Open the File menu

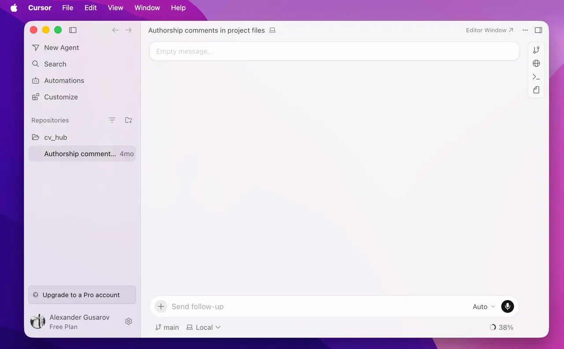(68, 8)
